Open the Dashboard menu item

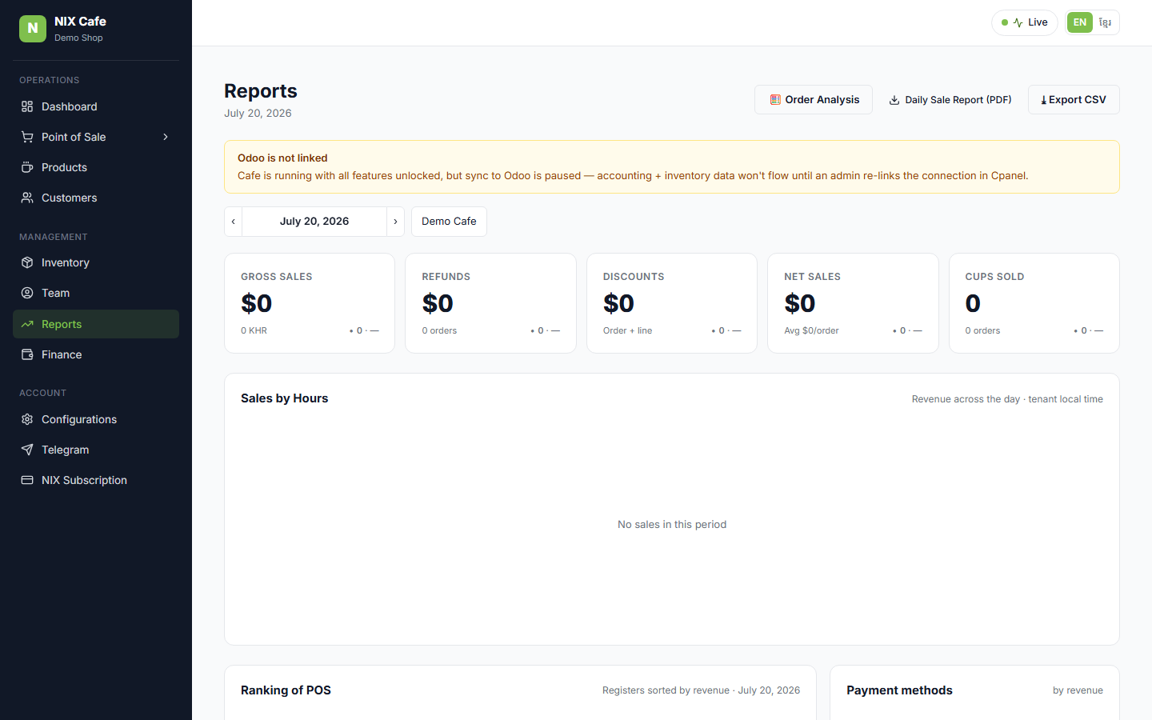point(96,106)
